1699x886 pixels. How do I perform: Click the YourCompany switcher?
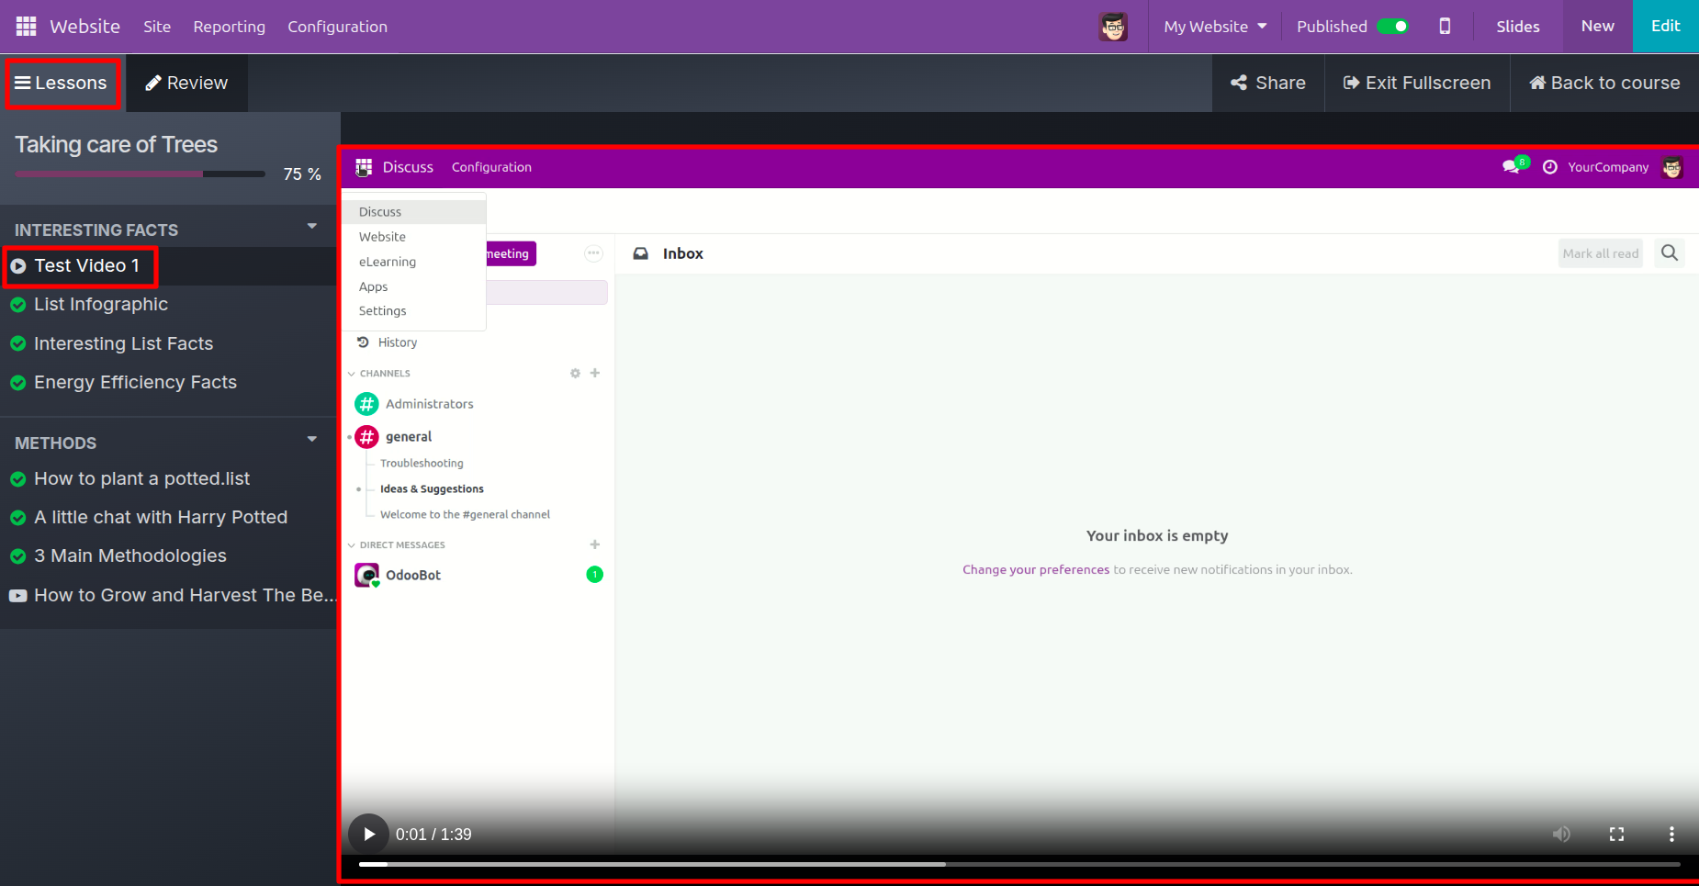(1608, 167)
